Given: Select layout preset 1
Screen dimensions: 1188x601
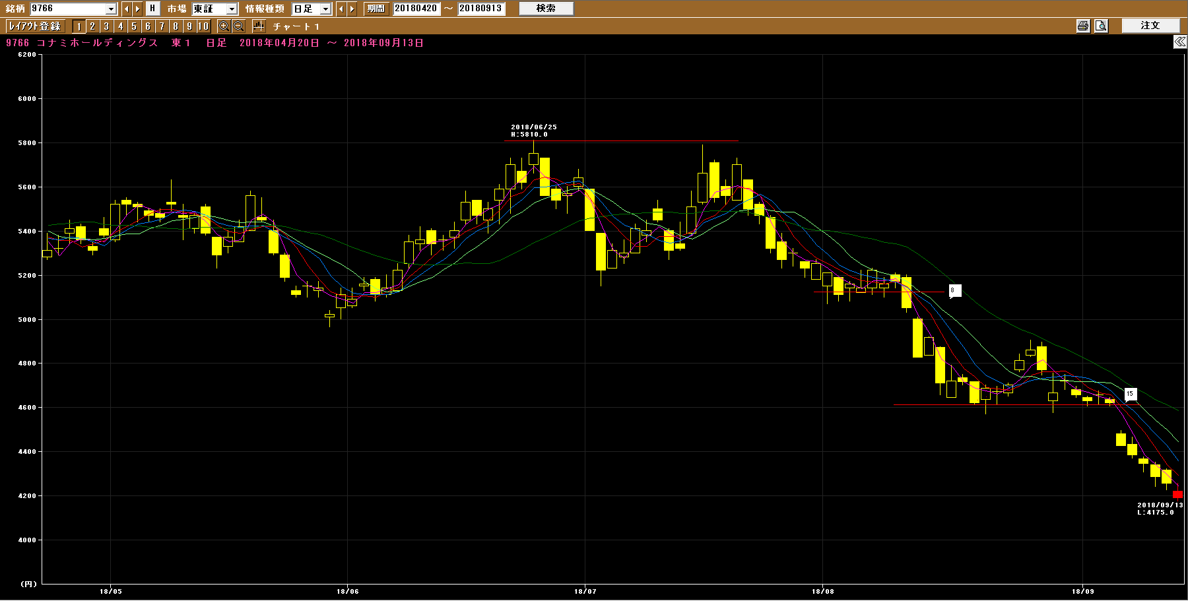Looking at the screenshot, I should (79, 26).
